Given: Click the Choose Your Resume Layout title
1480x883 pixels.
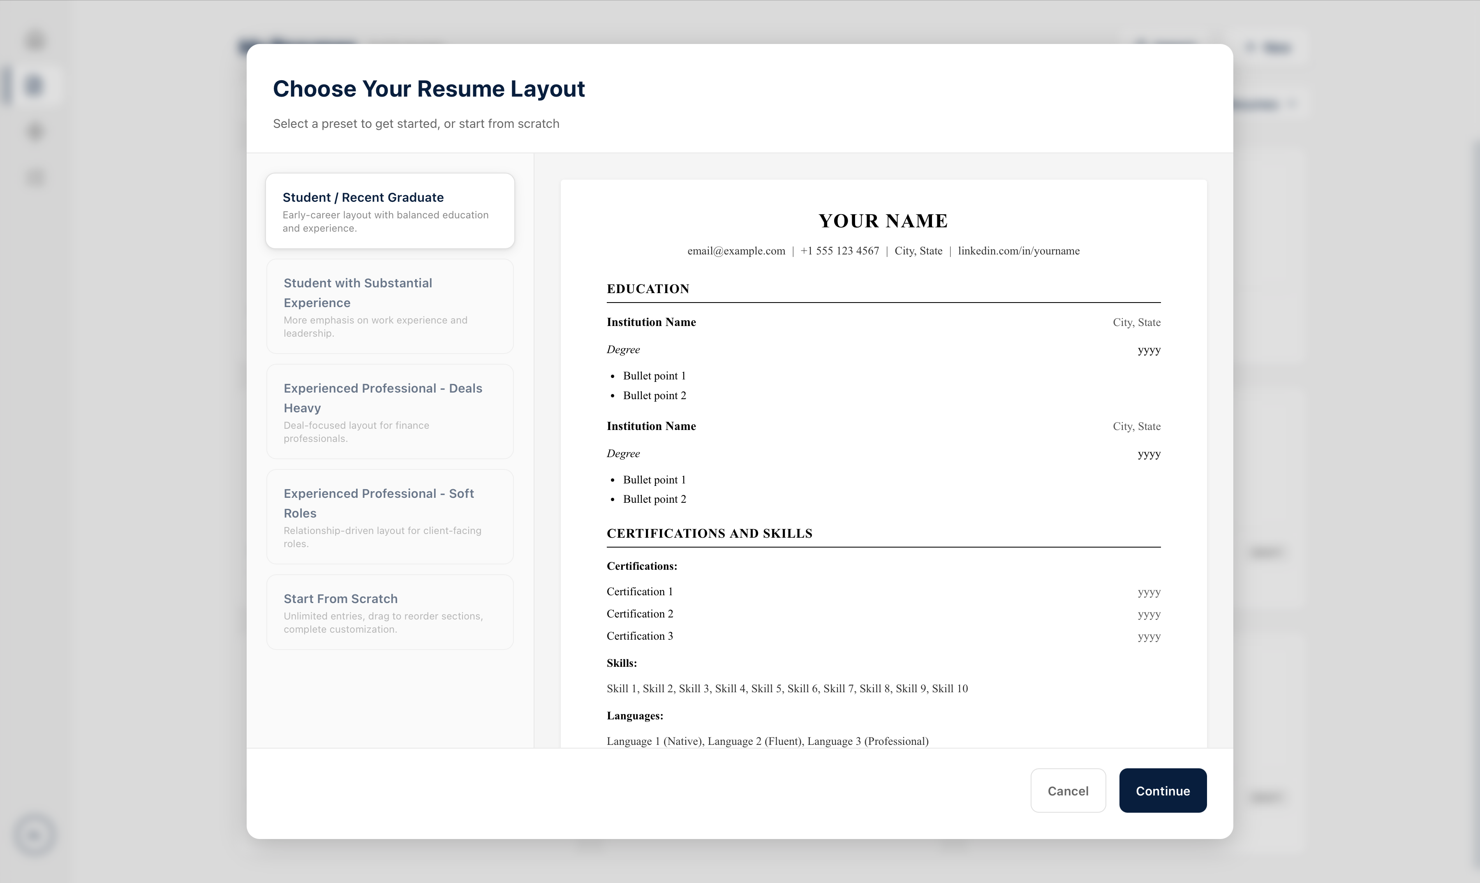Looking at the screenshot, I should 428,89.
